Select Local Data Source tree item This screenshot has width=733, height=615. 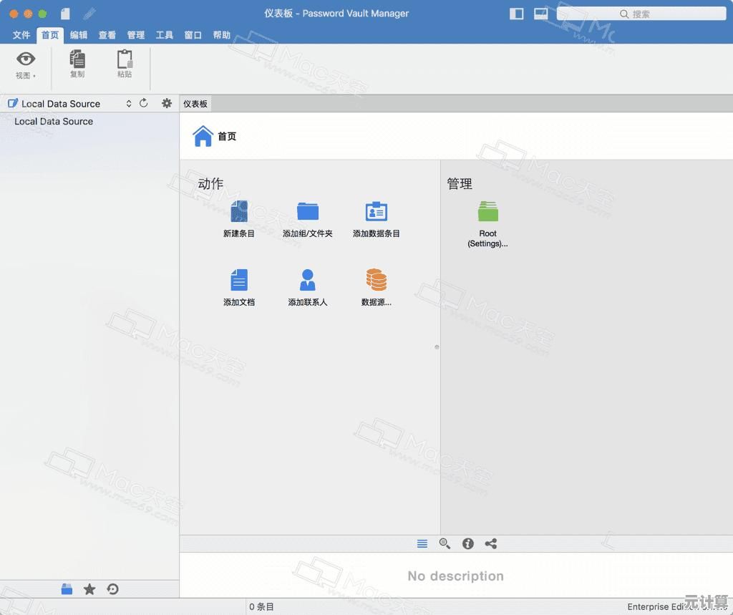click(54, 122)
